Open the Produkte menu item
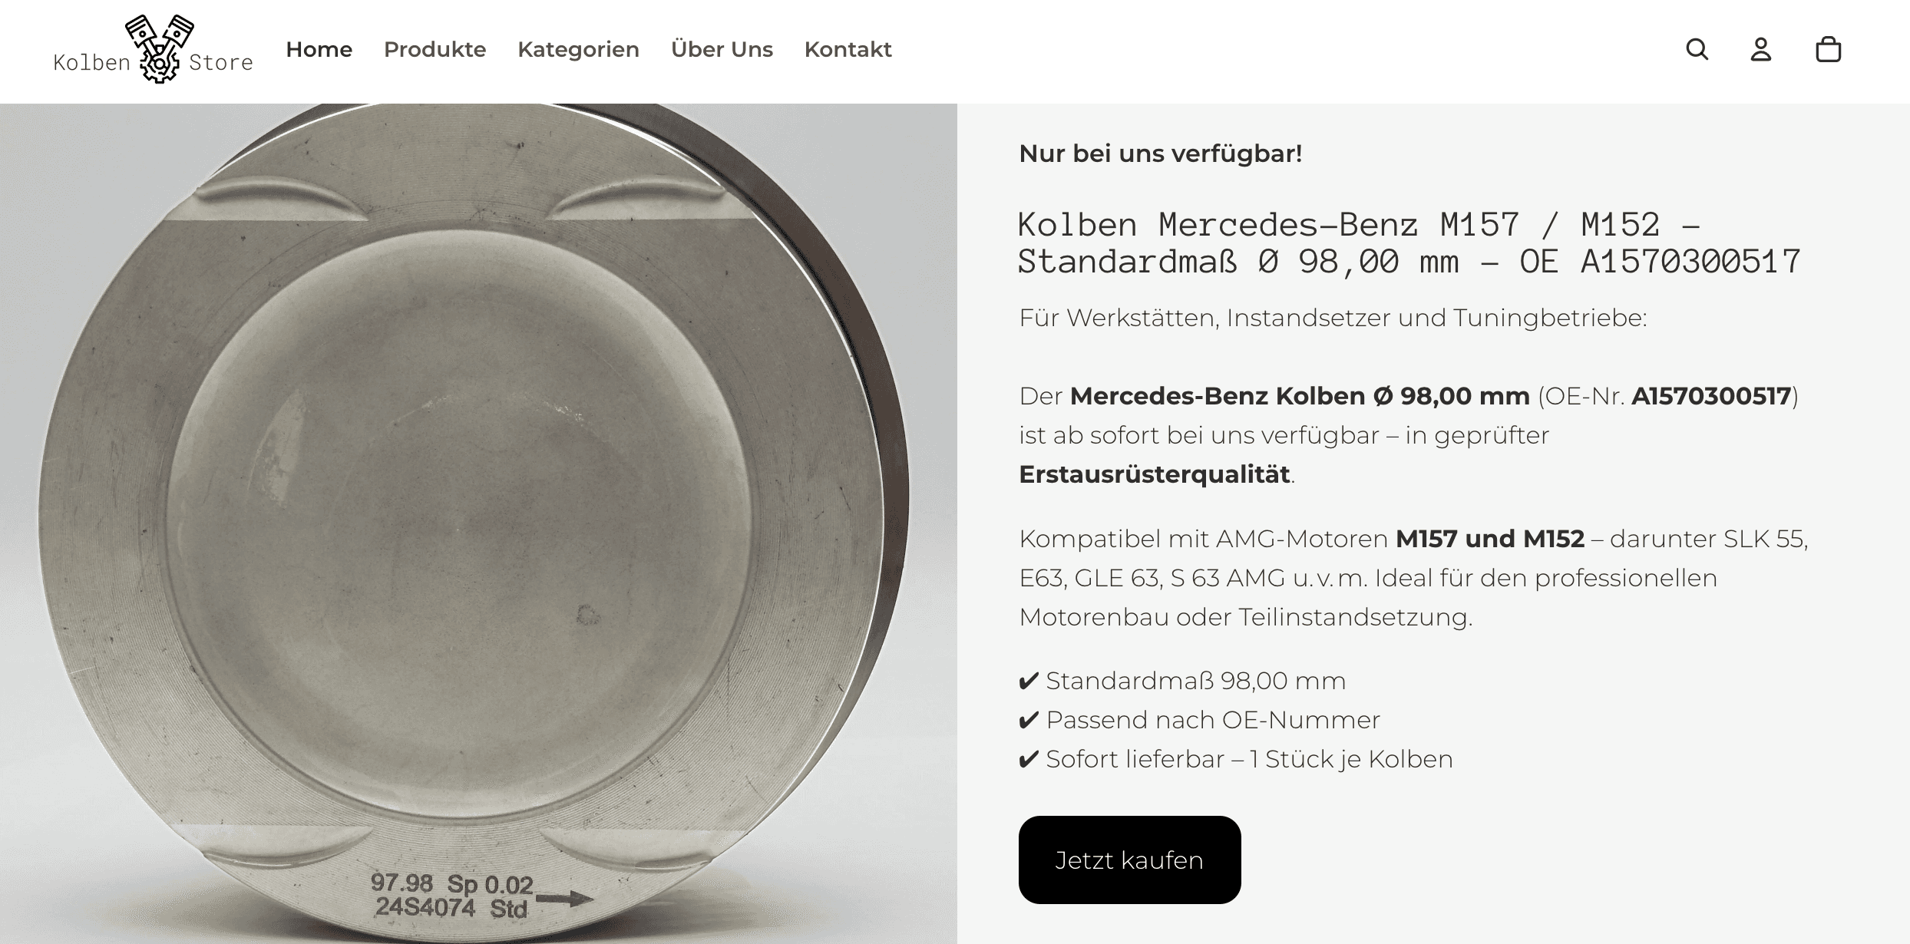Image resolution: width=1910 pixels, height=944 pixels. 435,50
